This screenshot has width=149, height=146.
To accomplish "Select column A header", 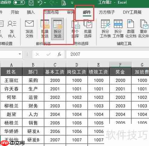I will (11, 65).
